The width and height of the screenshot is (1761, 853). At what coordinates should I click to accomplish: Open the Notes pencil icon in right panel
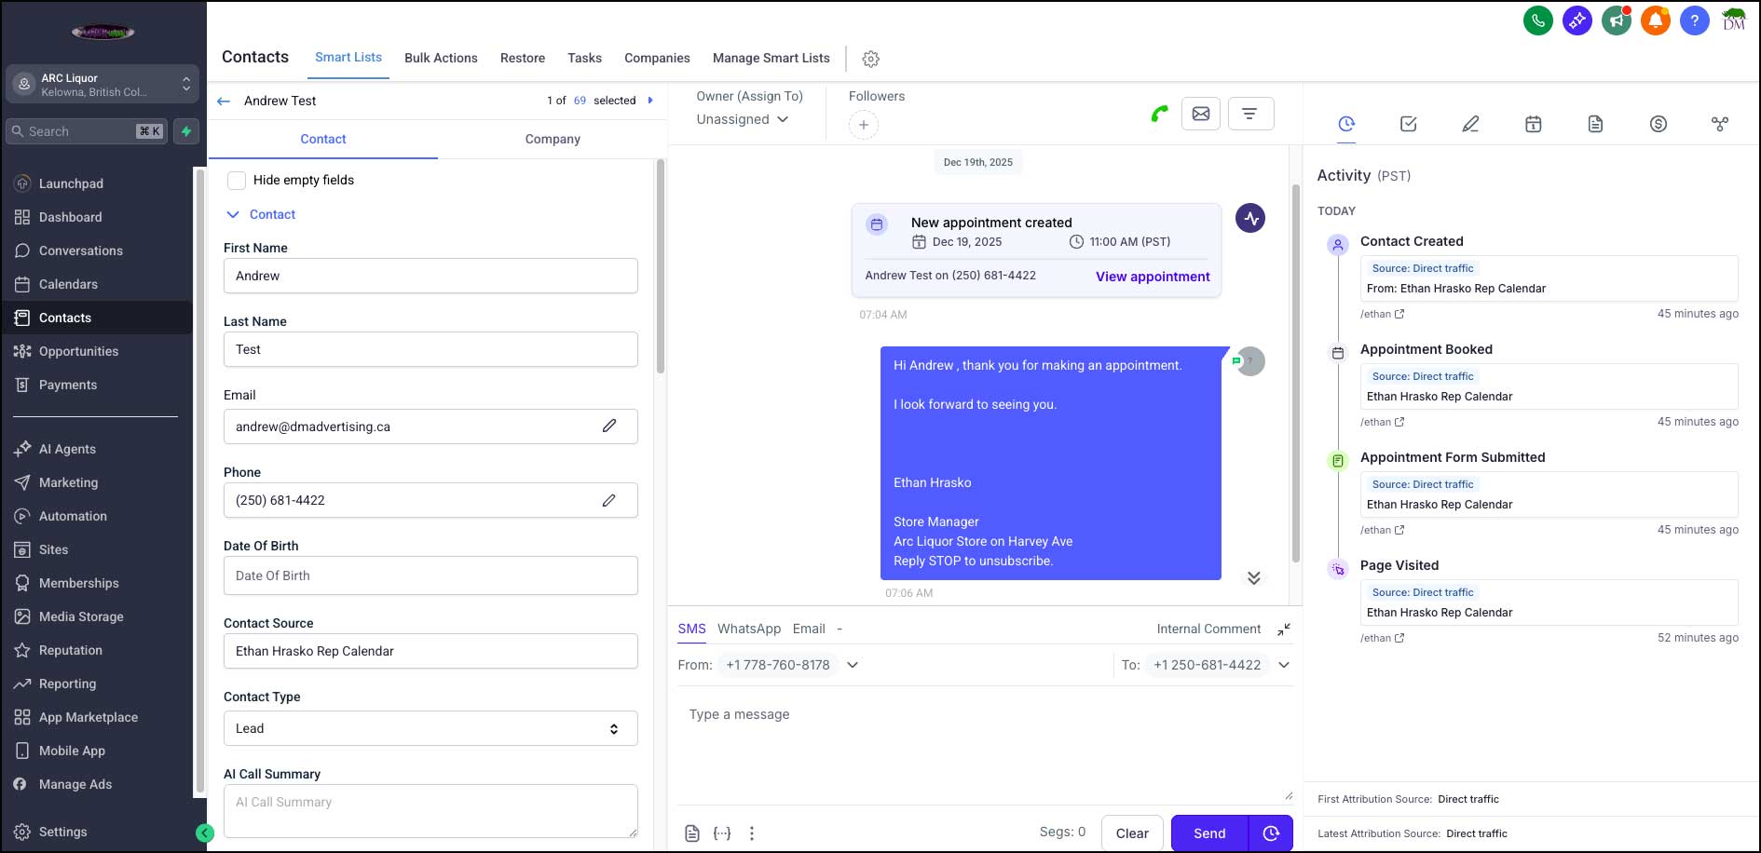(x=1470, y=124)
